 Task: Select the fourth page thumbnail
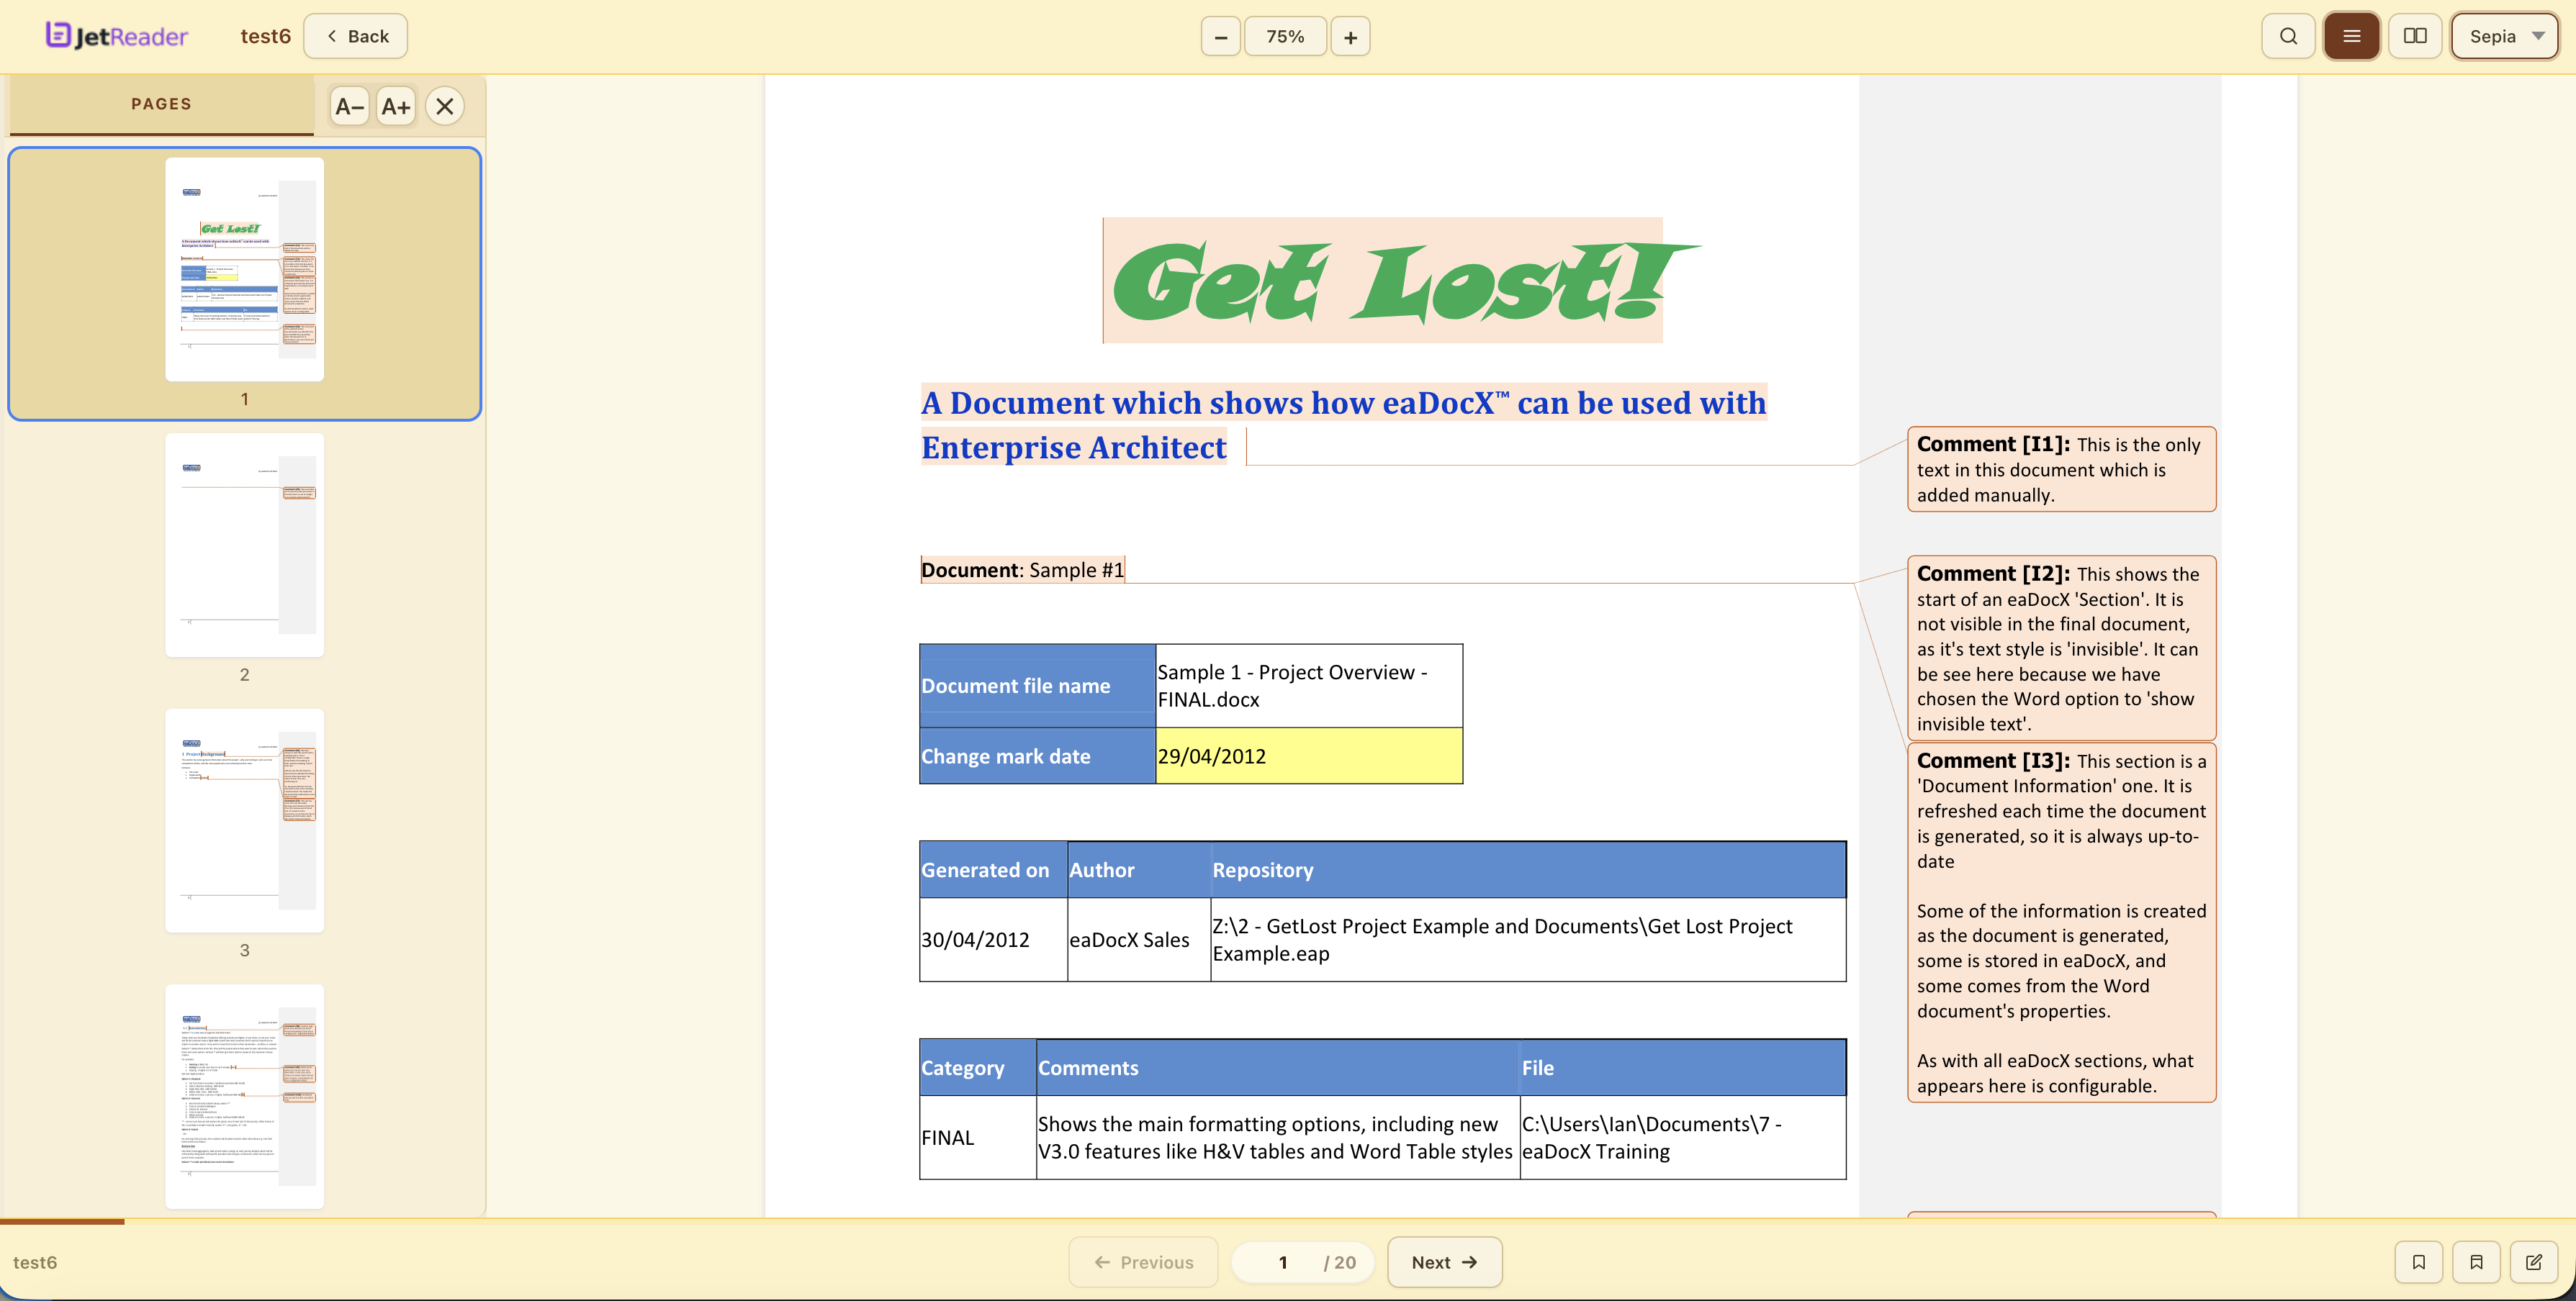tap(244, 1097)
